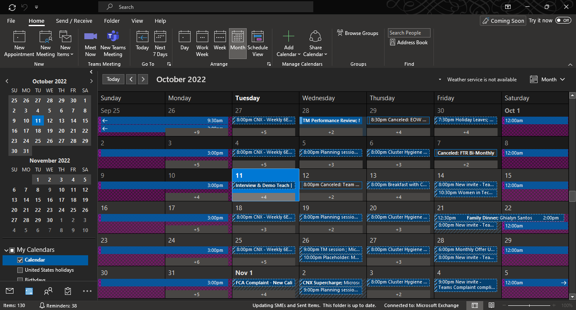Collapse the ribbon with the chevron

(x=570, y=64)
